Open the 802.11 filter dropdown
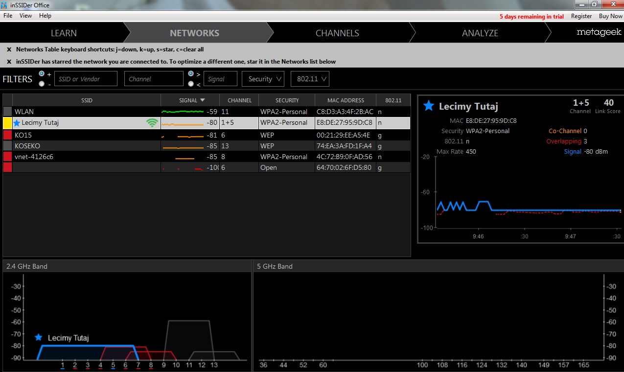Image resolution: width=624 pixels, height=372 pixels. (310, 79)
